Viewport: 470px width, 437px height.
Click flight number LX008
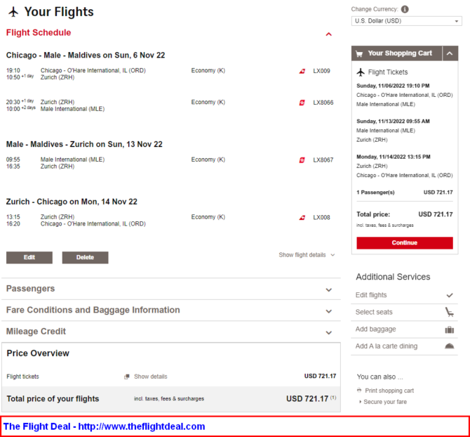[321, 218]
